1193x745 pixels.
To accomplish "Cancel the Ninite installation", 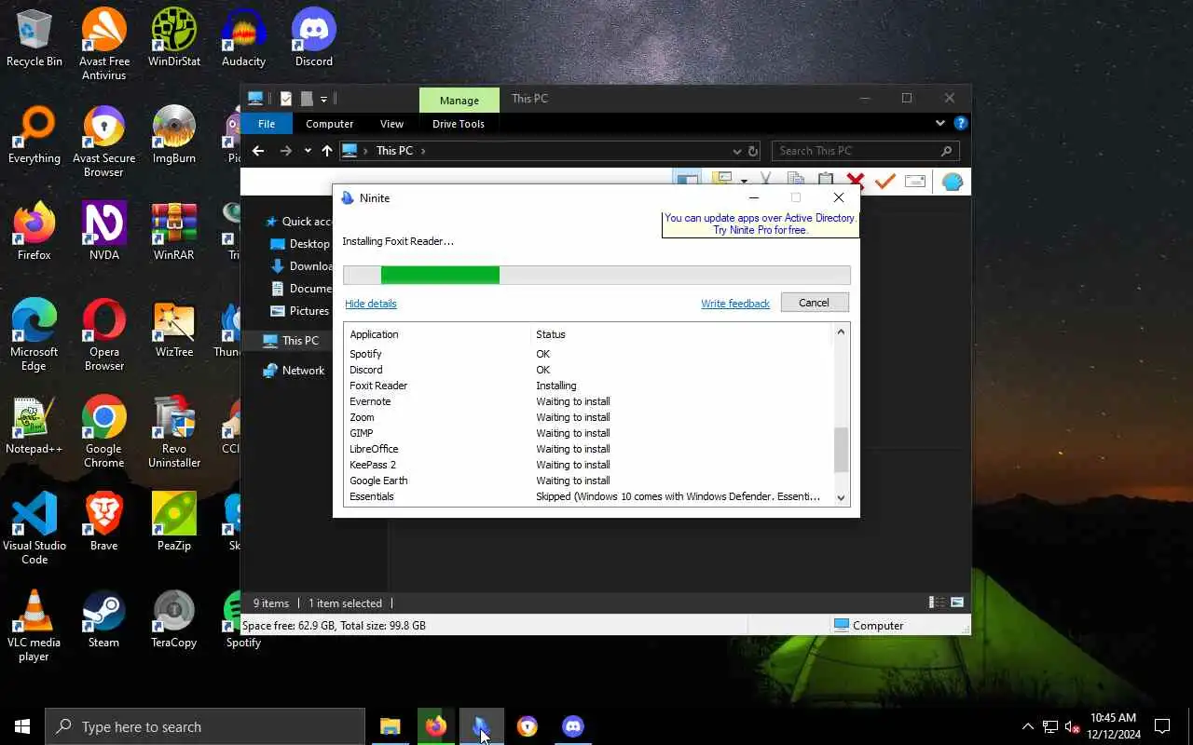I will pyautogui.click(x=814, y=303).
